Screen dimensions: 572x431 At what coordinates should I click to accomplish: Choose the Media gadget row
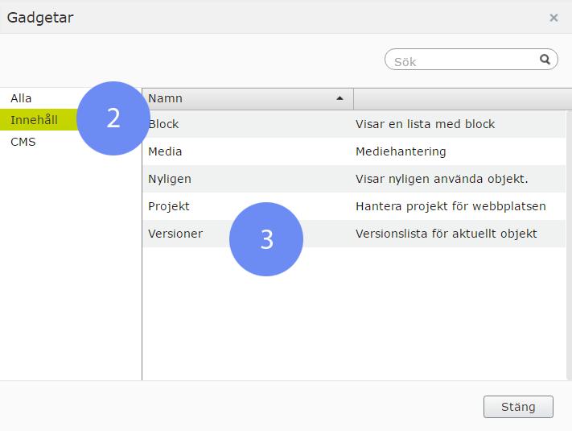(354, 151)
